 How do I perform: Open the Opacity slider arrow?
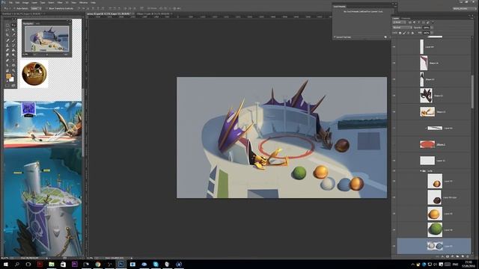point(432,28)
